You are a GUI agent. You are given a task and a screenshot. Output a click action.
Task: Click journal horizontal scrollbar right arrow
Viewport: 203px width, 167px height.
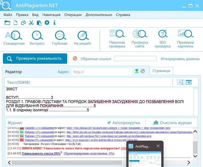pos(189,162)
